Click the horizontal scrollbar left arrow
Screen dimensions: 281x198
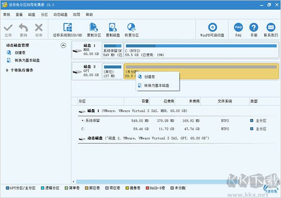tap(74, 182)
